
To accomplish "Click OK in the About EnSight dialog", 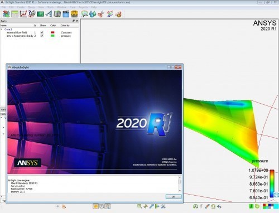I will click(x=174, y=197).
